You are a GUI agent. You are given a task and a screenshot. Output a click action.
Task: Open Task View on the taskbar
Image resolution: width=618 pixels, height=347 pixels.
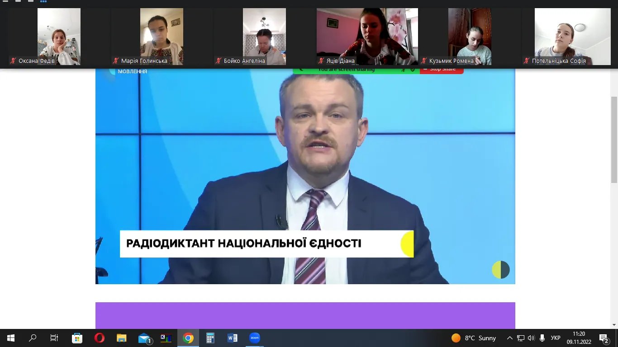[54, 338]
